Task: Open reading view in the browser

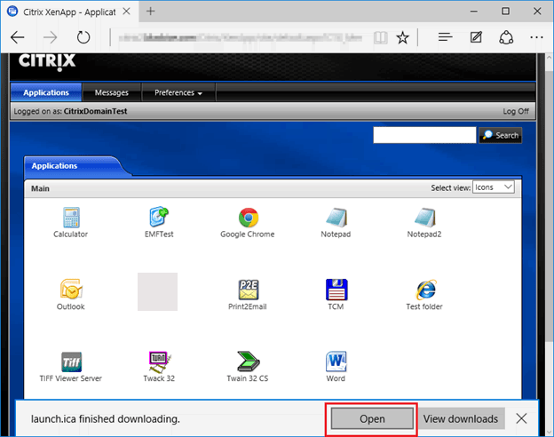Action: click(381, 37)
